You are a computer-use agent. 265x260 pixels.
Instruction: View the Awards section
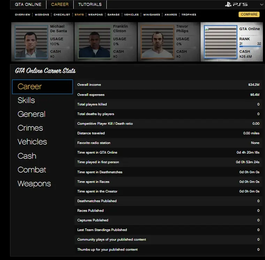171,15
